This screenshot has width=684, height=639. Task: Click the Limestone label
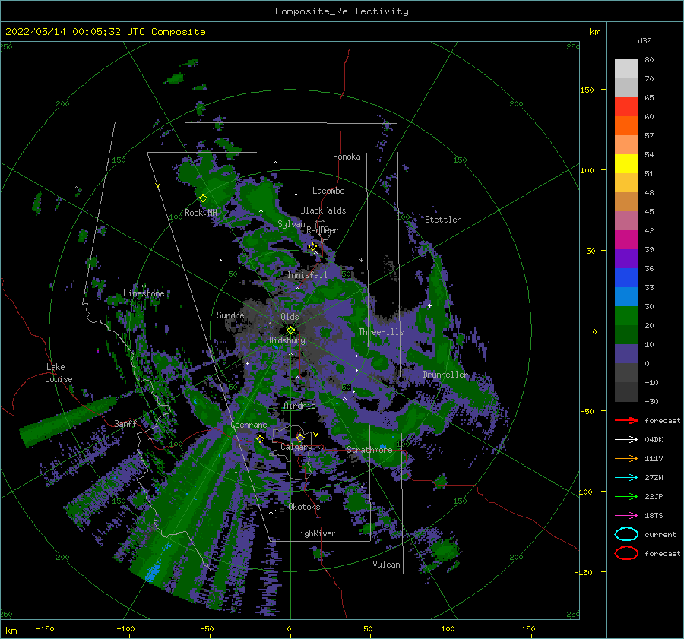click(144, 293)
